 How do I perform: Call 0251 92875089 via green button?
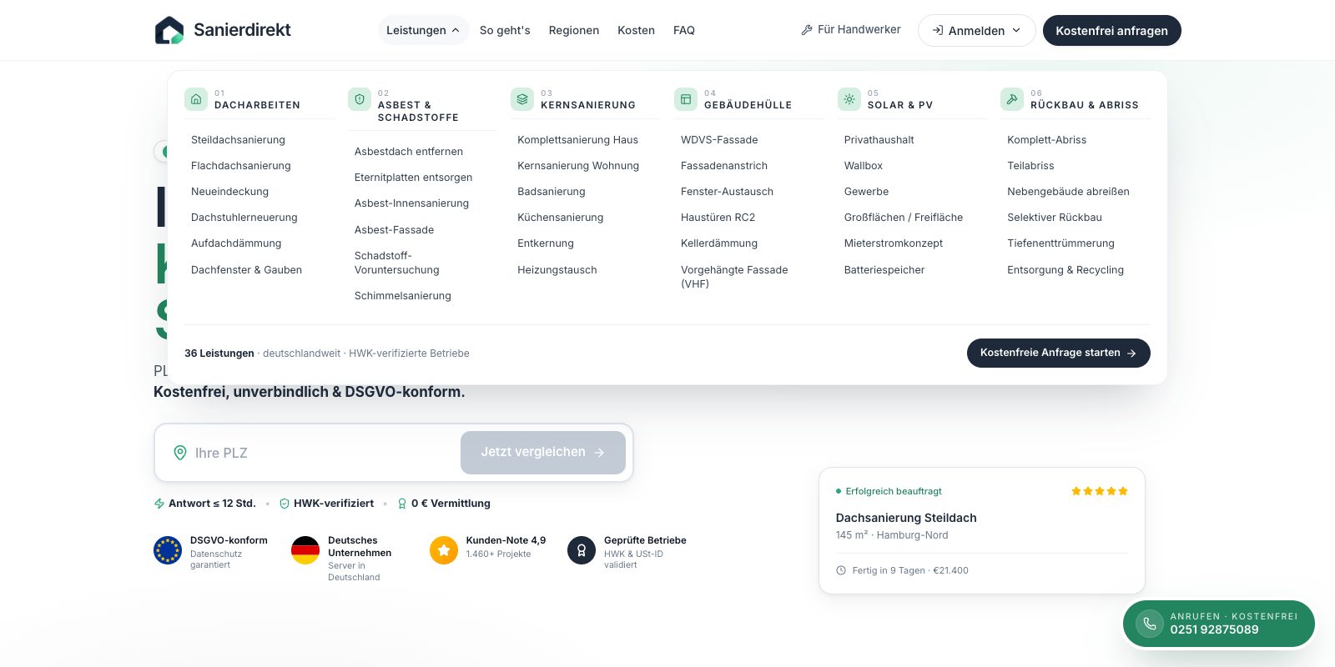[x=1219, y=624]
